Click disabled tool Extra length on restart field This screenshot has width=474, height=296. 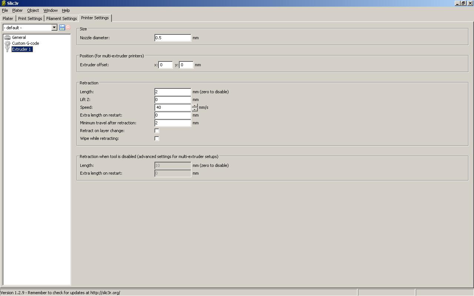pyautogui.click(x=173, y=173)
